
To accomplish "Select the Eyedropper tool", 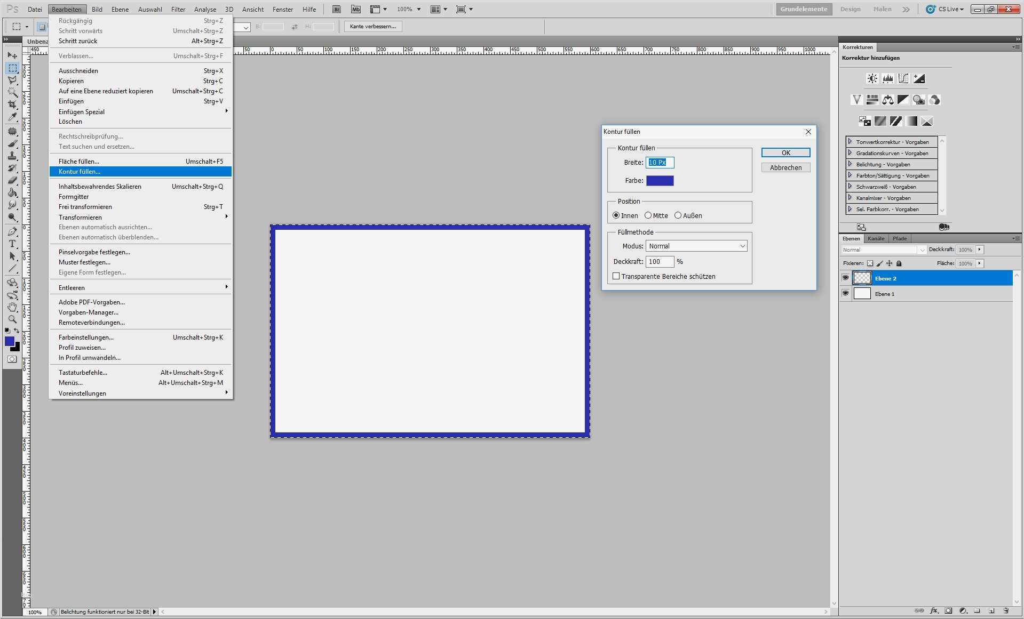I will (12, 117).
